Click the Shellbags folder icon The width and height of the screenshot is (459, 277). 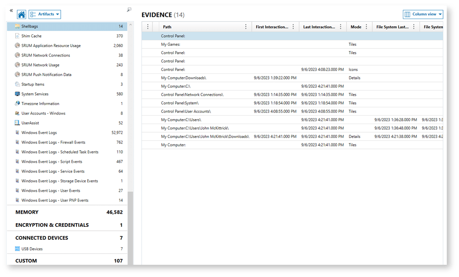click(x=17, y=26)
